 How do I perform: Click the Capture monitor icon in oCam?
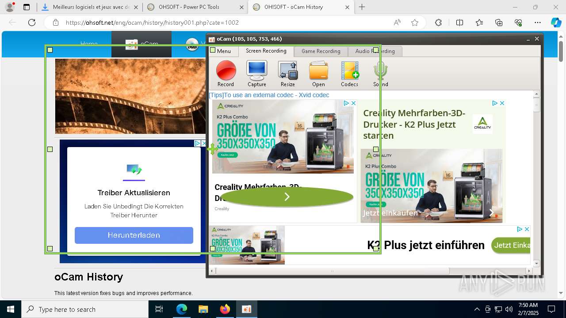[x=257, y=74]
